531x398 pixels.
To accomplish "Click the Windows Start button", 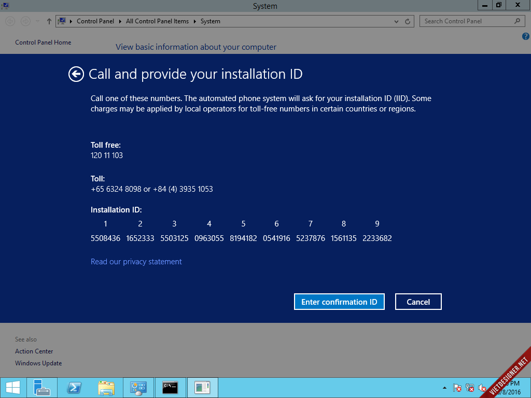I will coord(12,388).
